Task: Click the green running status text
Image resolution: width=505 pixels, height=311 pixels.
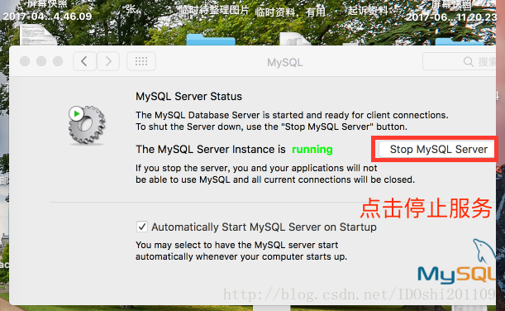Action: click(312, 150)
